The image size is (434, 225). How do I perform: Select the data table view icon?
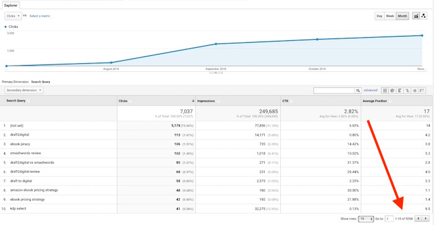(385, 90)
